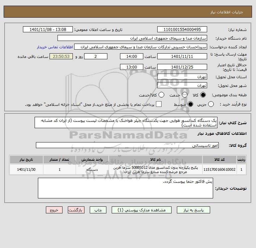Click the اطلاعات کالاهای مورد نیاز heading

pyautogui.click(x=222, y=133)
